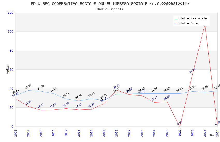The height and width of the screenshot is (142, 220).
Task: Click the 54.88 data label
Action: tap(192, 70)
